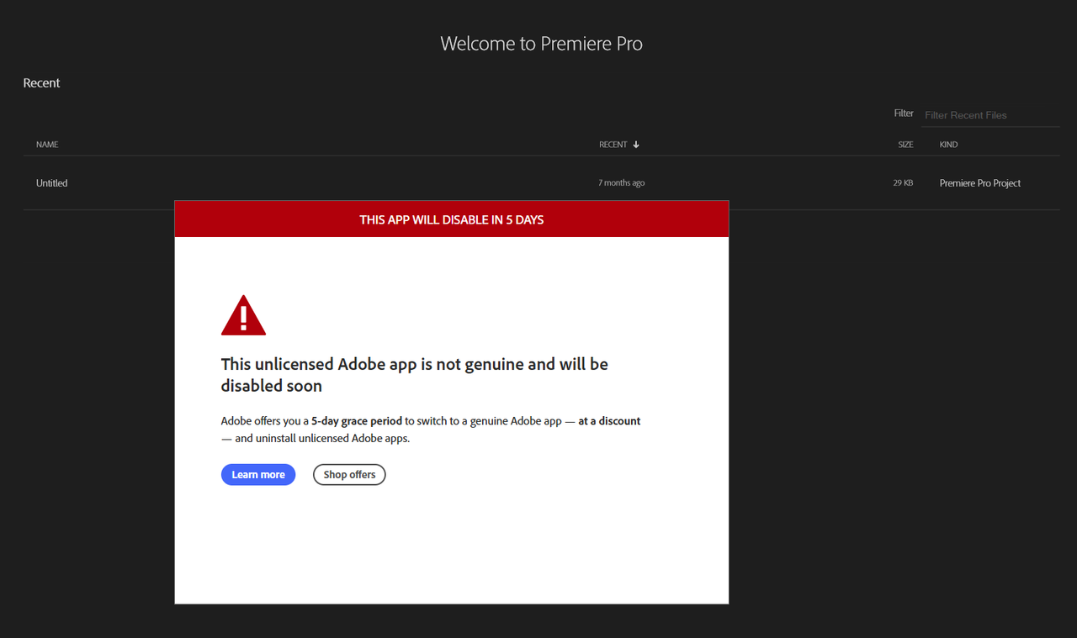Click the 7 months ago timestamp for Untitled
The height and width of the screenshot is (638, 1077).
tap(621, 182)
